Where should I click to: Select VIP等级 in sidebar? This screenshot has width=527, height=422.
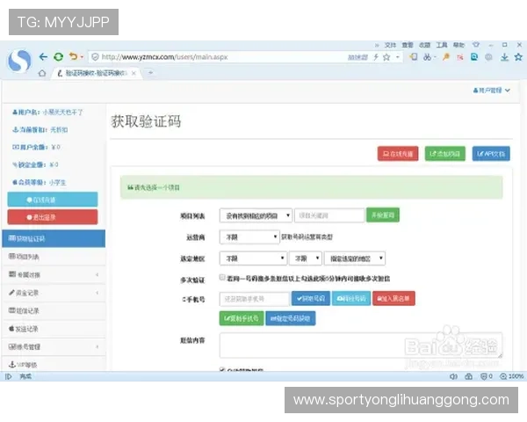click(54, 365)
